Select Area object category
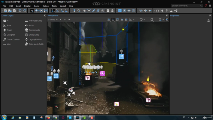The width and height of the screenshot is (213, 120). click(x=7, y=25)
